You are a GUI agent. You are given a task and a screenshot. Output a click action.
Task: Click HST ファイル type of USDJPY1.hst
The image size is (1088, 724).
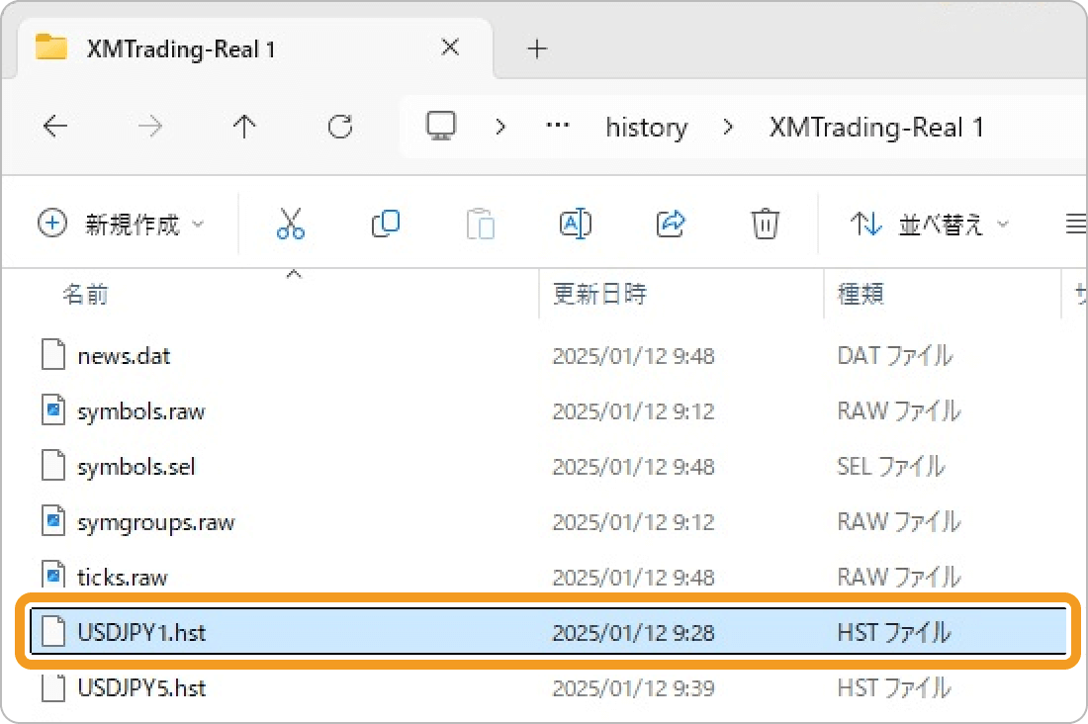point(894,633)
